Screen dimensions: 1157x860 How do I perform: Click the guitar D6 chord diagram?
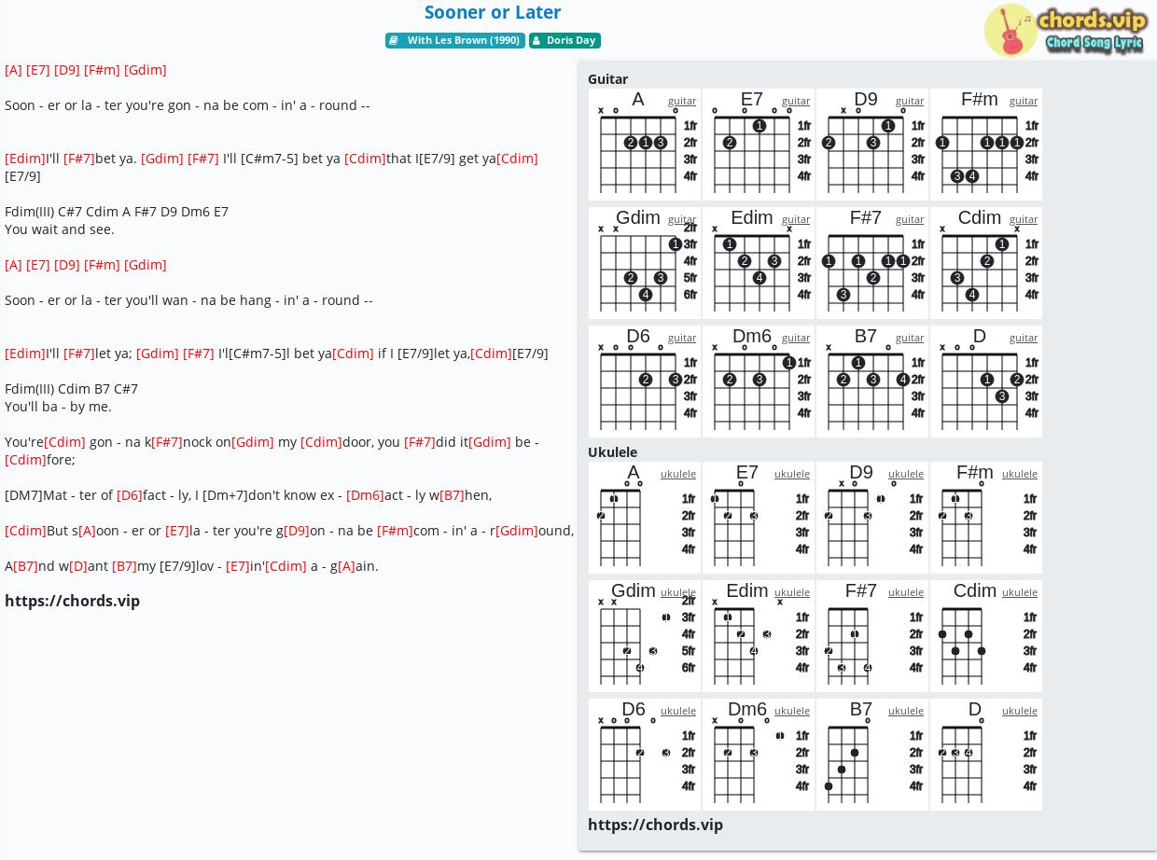coord(645,381)
